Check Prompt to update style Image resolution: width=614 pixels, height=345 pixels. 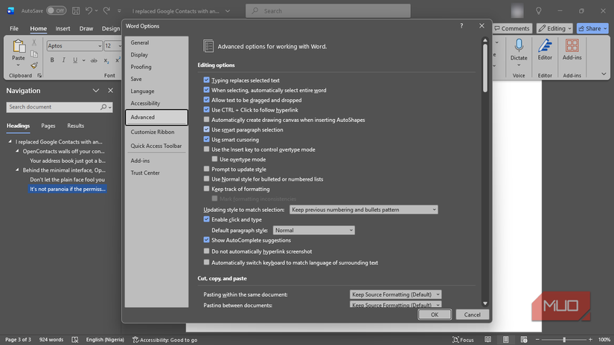pos(206,169)
